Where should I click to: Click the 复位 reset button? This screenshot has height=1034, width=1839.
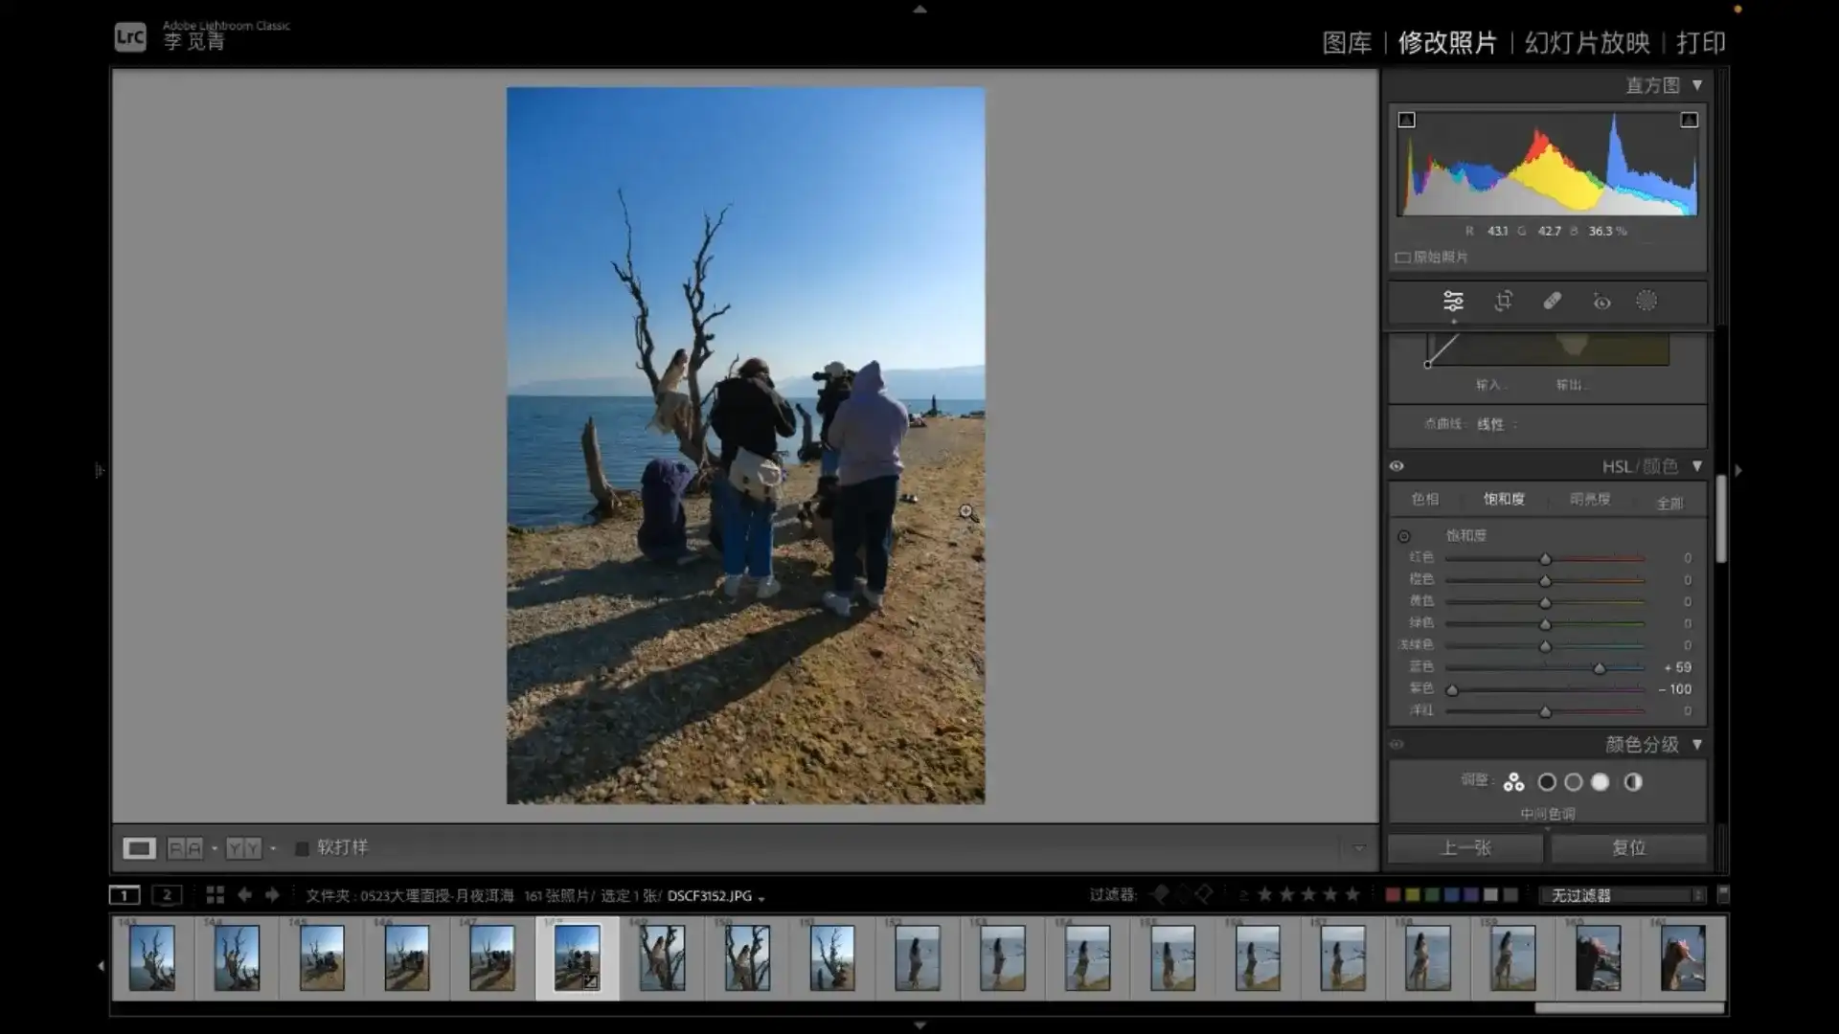pos(1628,847)
